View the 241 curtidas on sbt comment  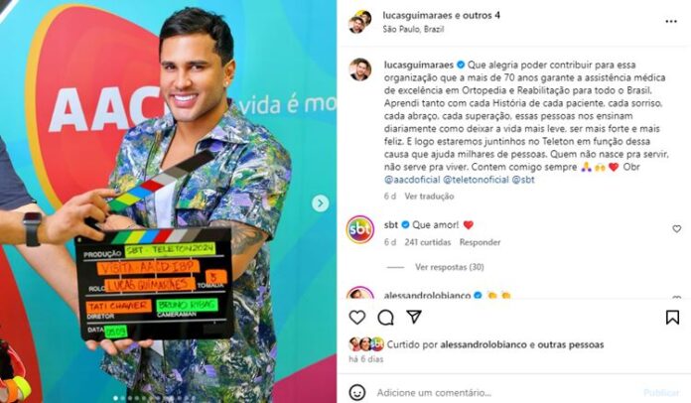(428, 242)
